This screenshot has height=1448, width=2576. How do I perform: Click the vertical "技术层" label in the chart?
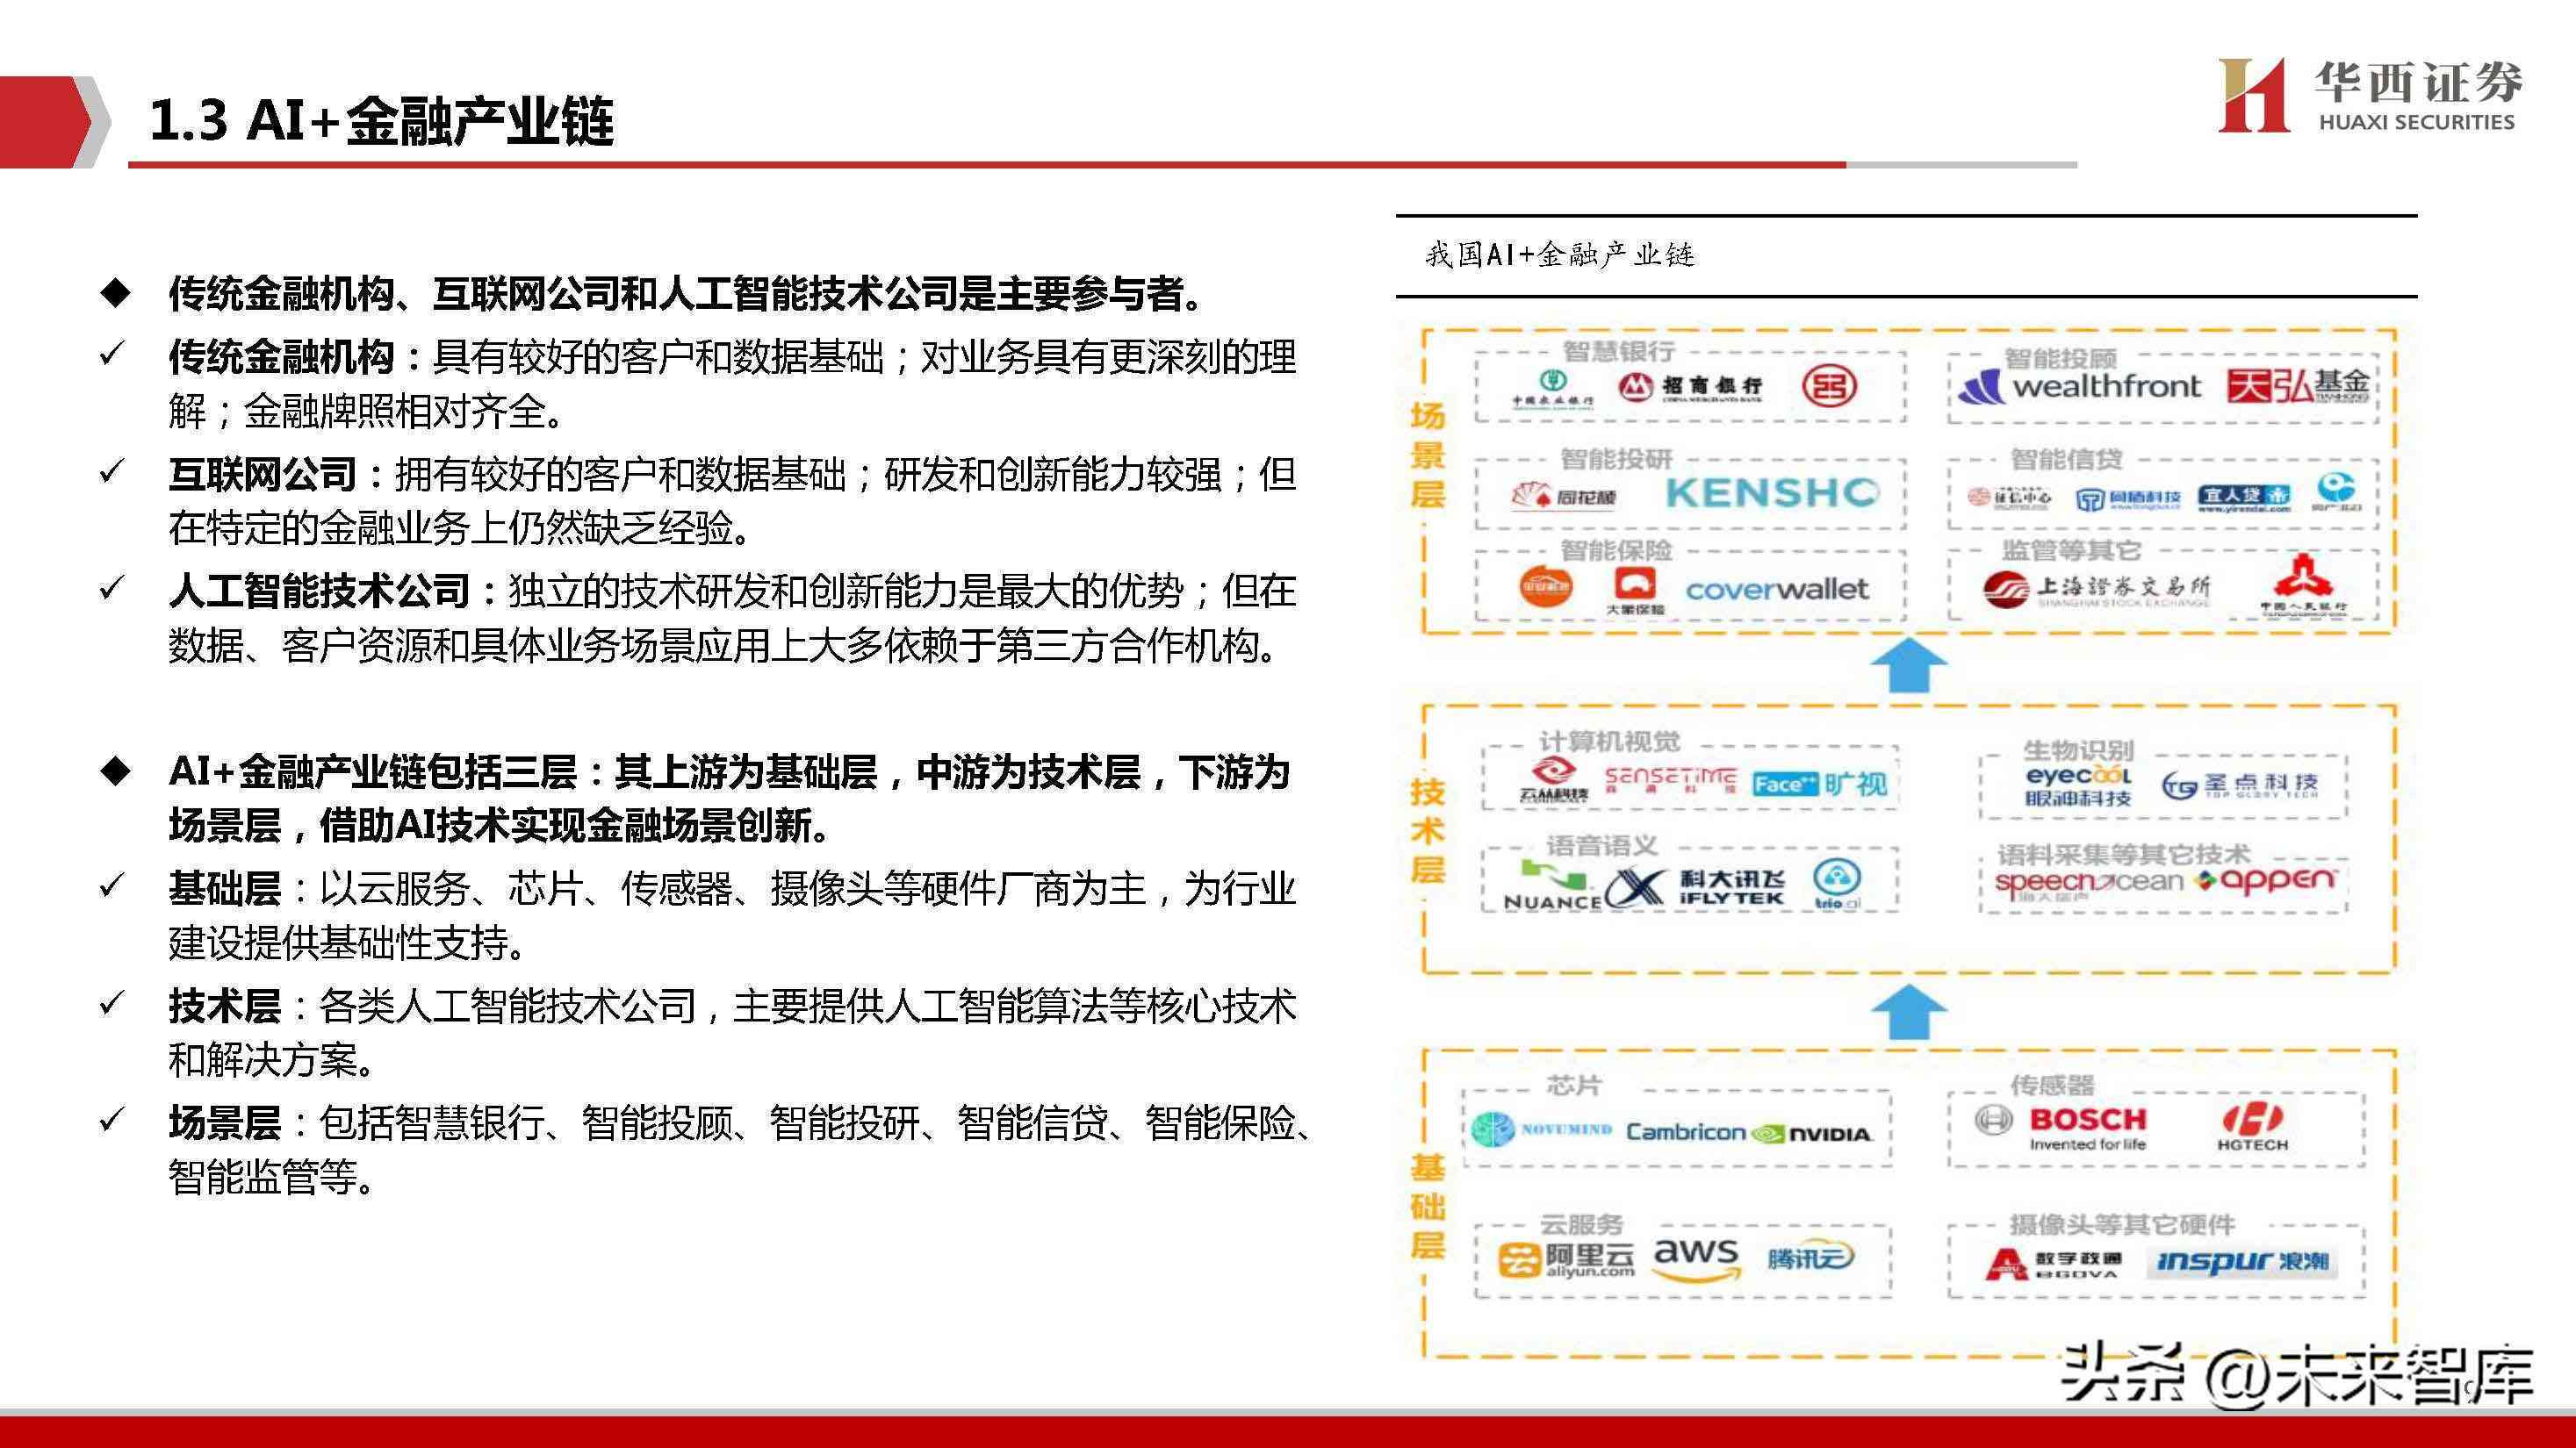point(1427,830)
